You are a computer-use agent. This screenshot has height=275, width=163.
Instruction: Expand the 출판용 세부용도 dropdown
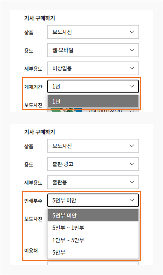[x=93, y=182]
